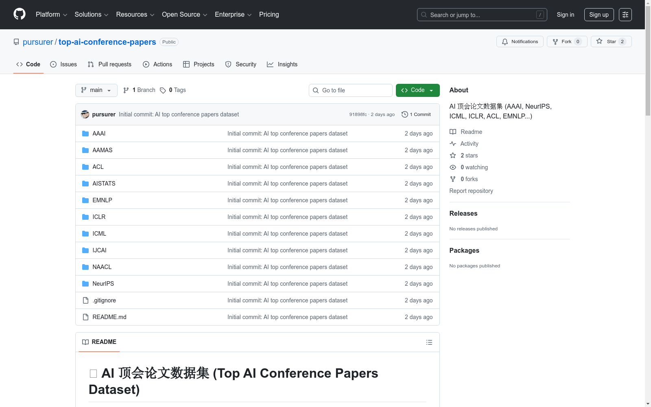Click the Sign in link
The height and width of the screenshot is (407, 651).
[x=566, y=15]
